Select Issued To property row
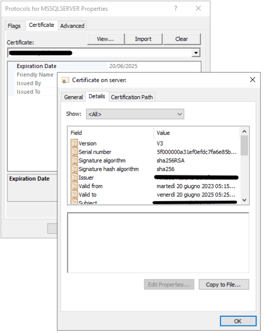This screenshot has height=333, width=264. click(x=33, y=91)
